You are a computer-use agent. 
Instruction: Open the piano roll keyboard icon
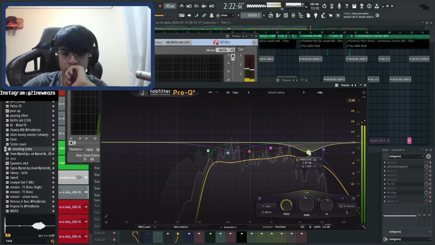[181, 15]
